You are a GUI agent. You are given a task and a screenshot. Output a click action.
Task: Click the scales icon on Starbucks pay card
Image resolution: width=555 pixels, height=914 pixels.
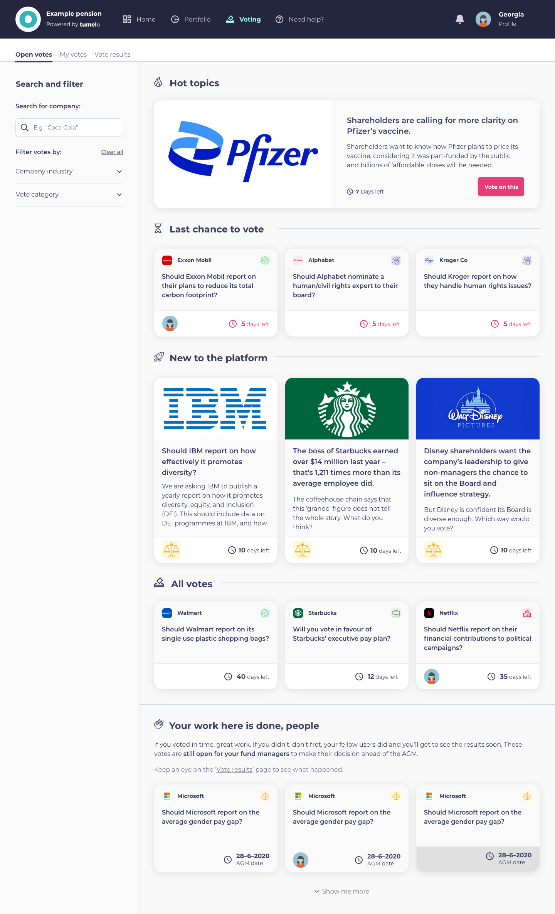pyautogui.click(x=303, y=550)
